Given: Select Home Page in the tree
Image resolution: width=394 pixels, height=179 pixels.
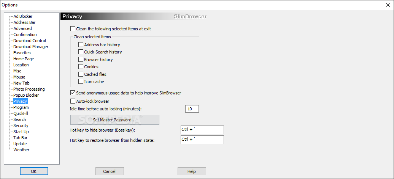Looking at the screenshot, I should tap(24, 59).
